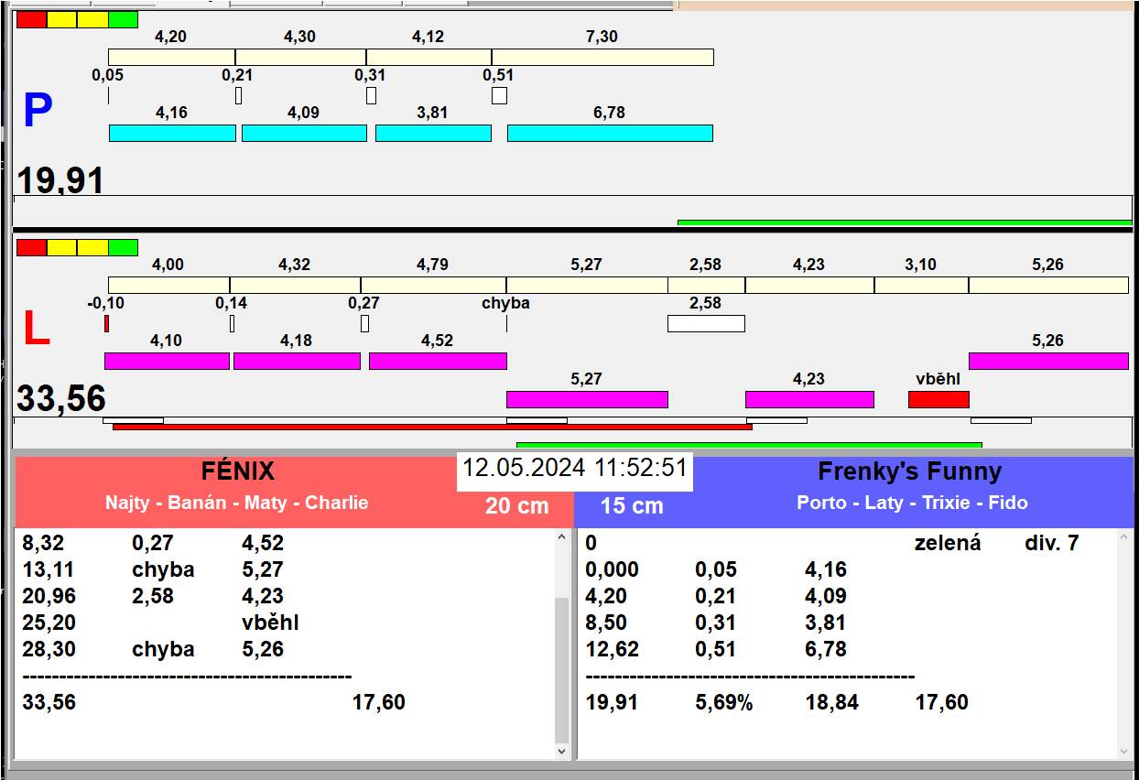Click the red start light in lane L
Screen dimensions: 1139x780
[x=31, y=247]
